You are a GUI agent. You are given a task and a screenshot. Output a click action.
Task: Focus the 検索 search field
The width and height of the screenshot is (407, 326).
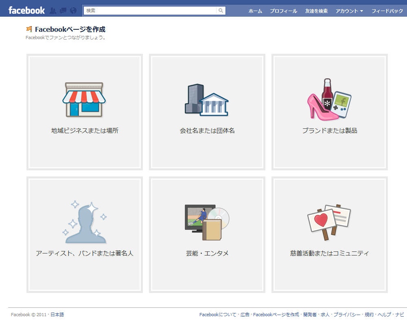point(150,11)
